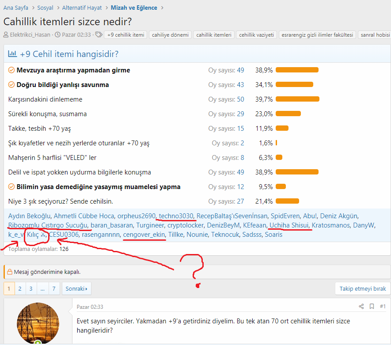This screenshot has height=345, width=391.
Task: Open voter profile CESU0306
Action: [64, 235]
